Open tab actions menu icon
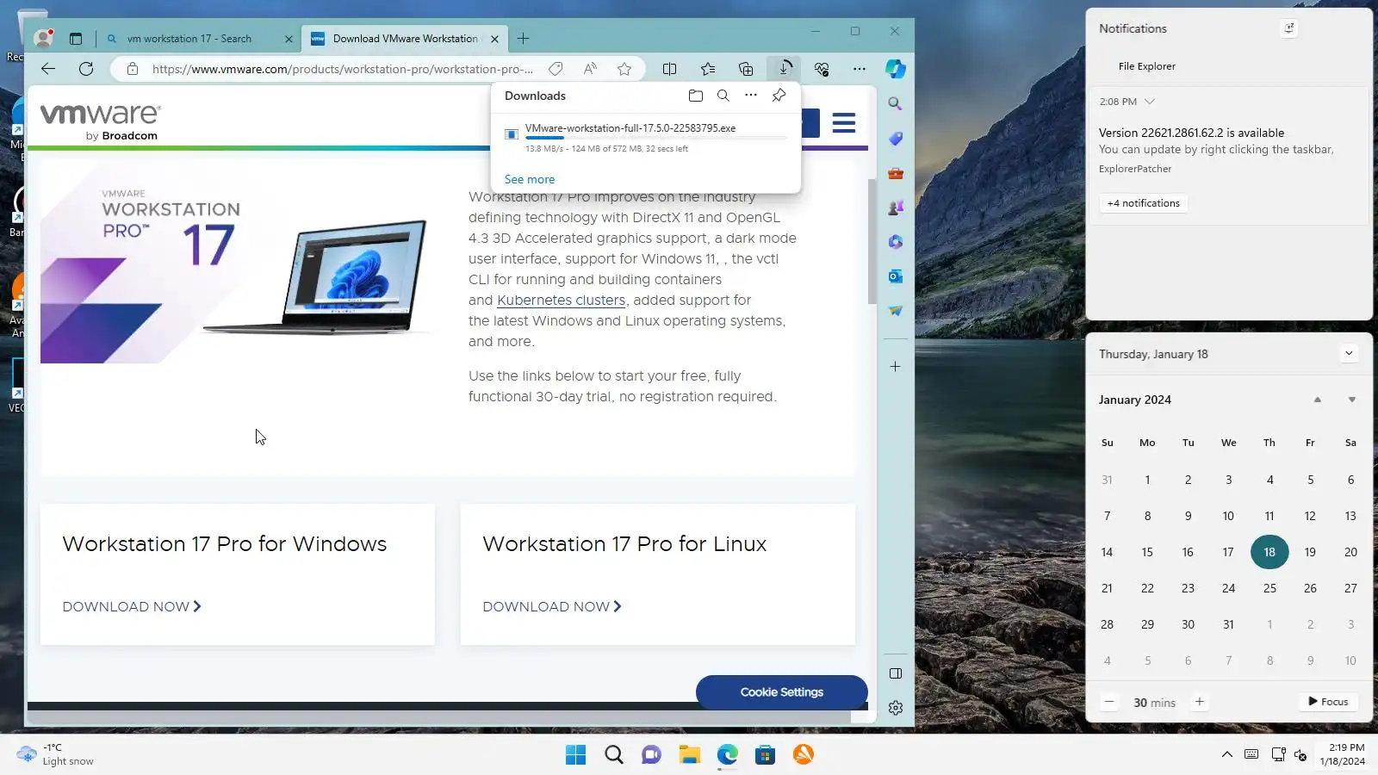Screen dimensions: 1378x775 pyautogui.click(x=76, y=39)
